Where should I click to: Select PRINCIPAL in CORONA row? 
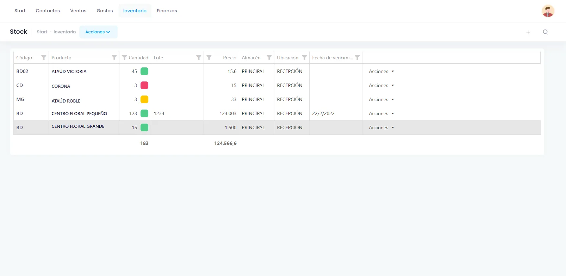(253, 85)
